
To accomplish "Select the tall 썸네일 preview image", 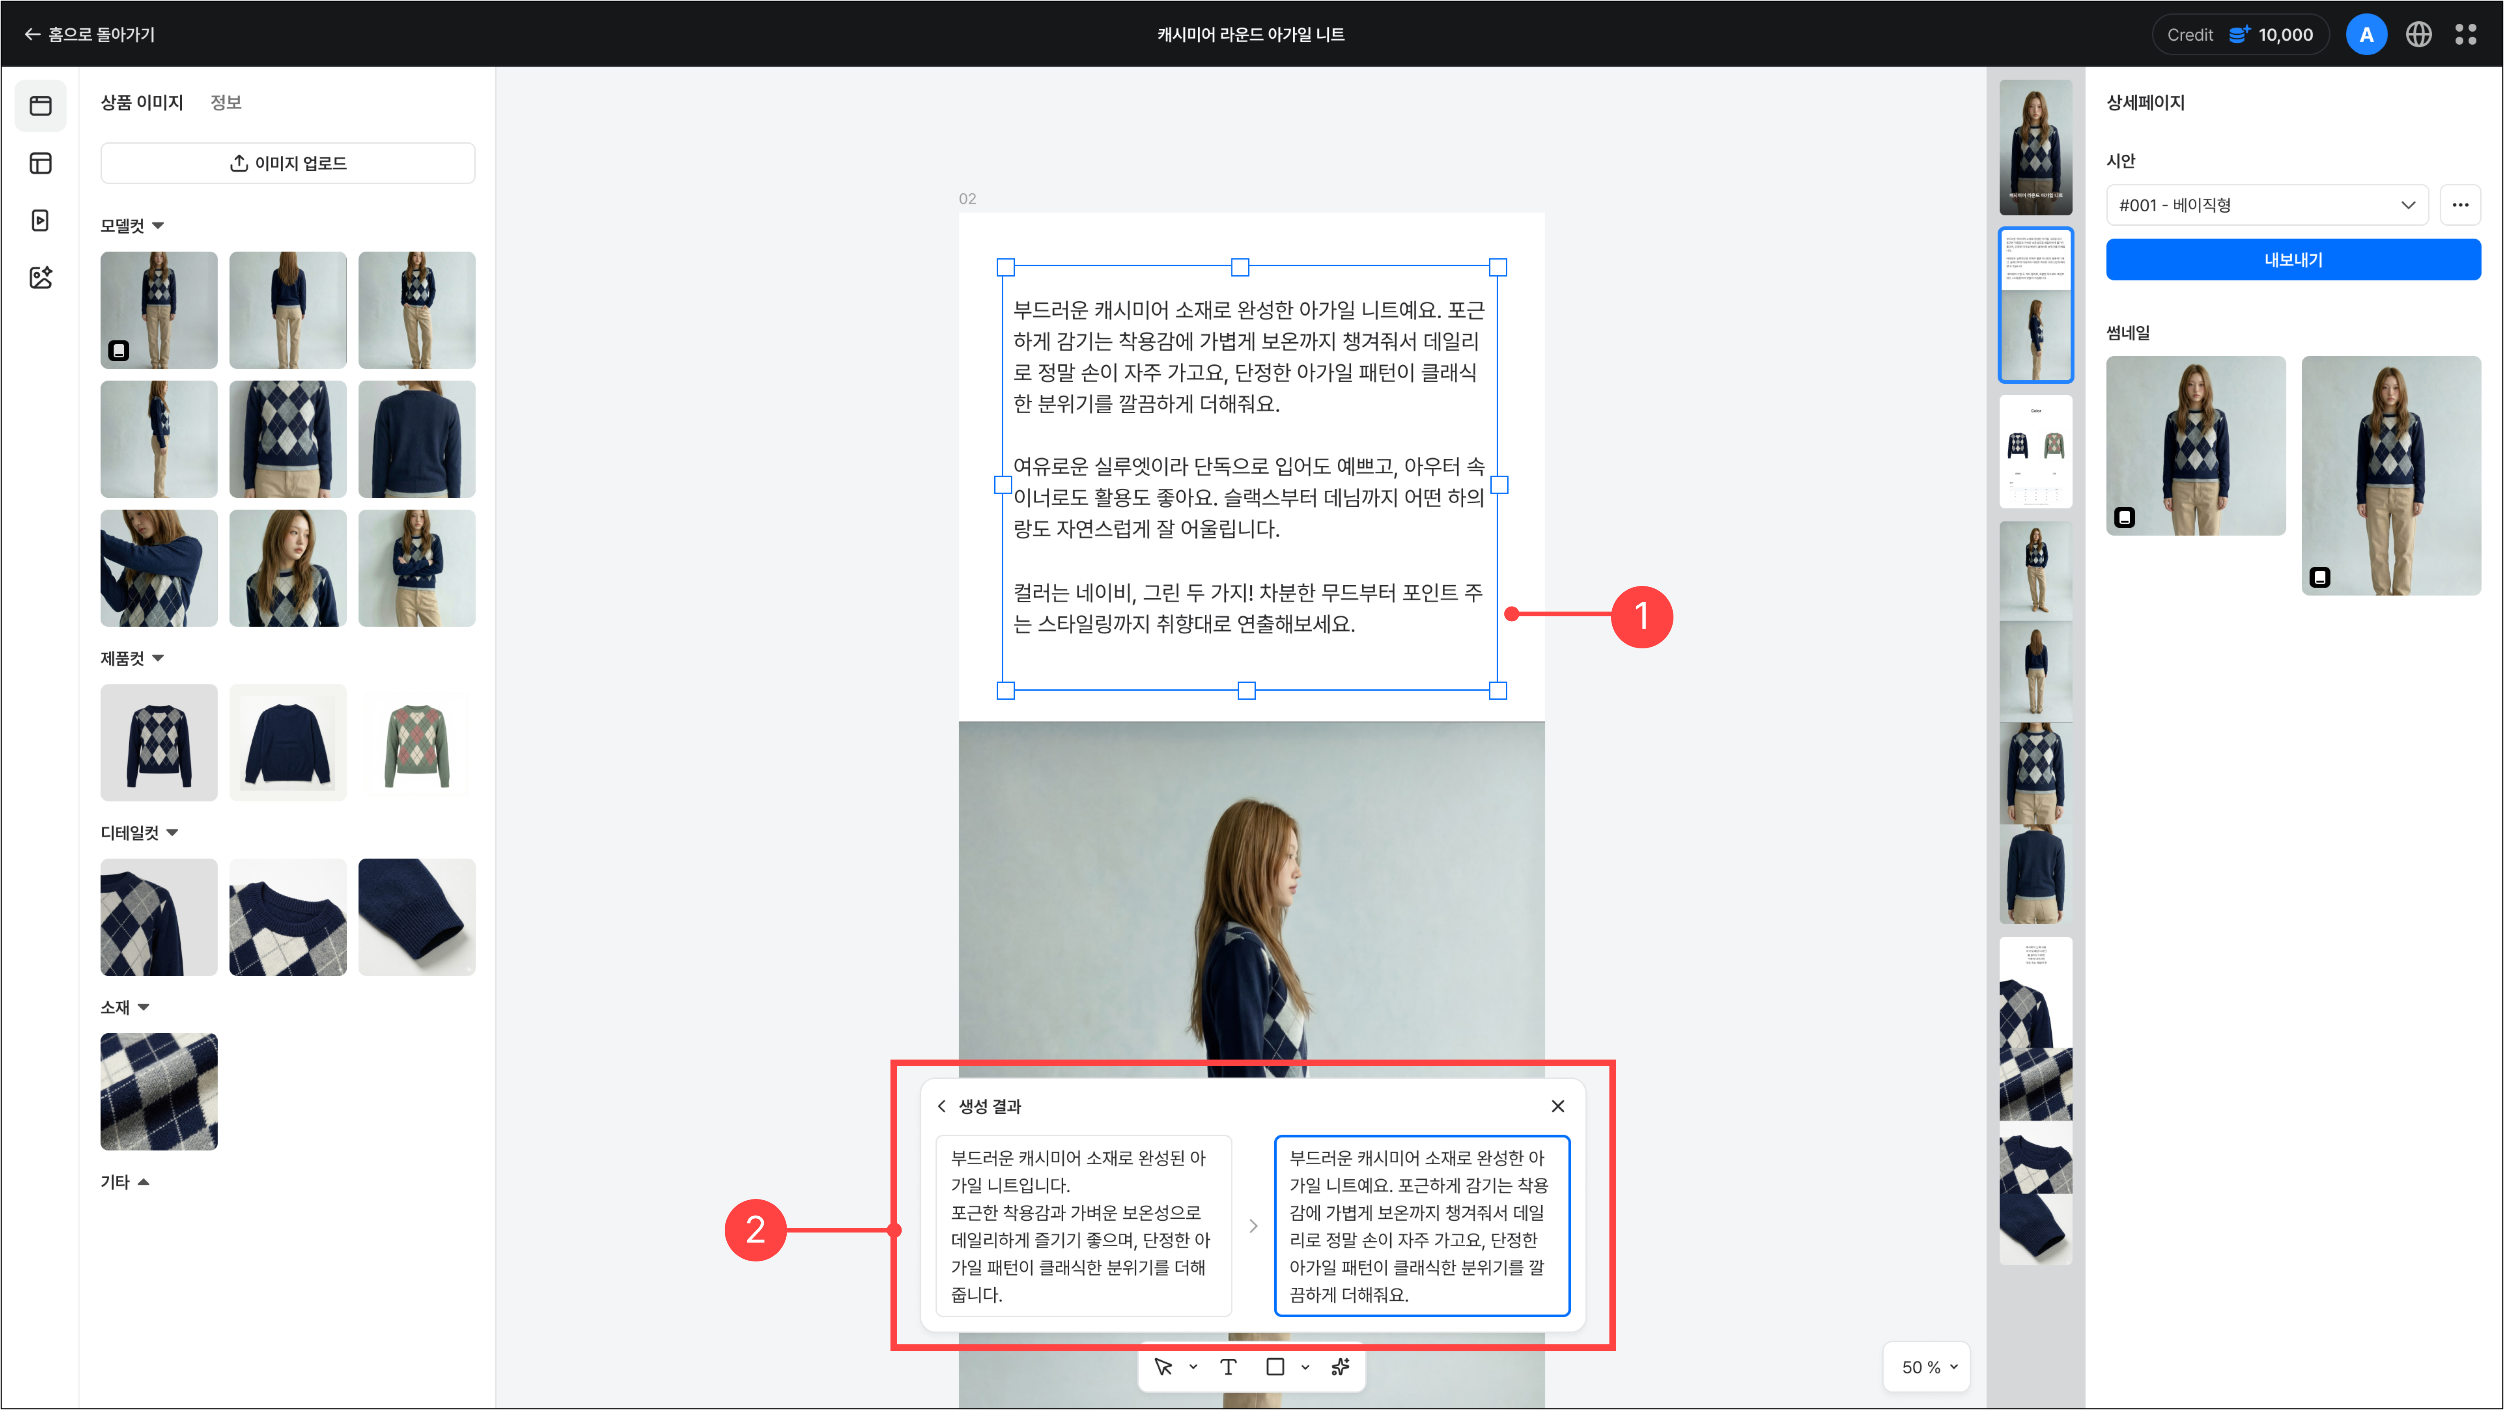I will click(x=2391, y=476).
